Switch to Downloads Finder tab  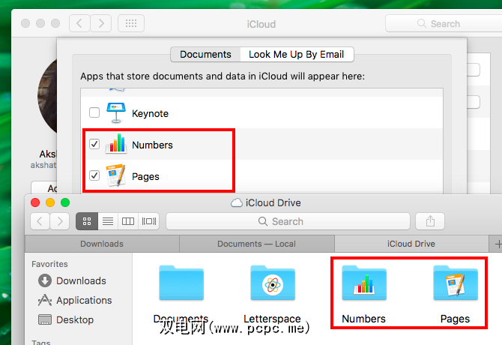[102, 244]
